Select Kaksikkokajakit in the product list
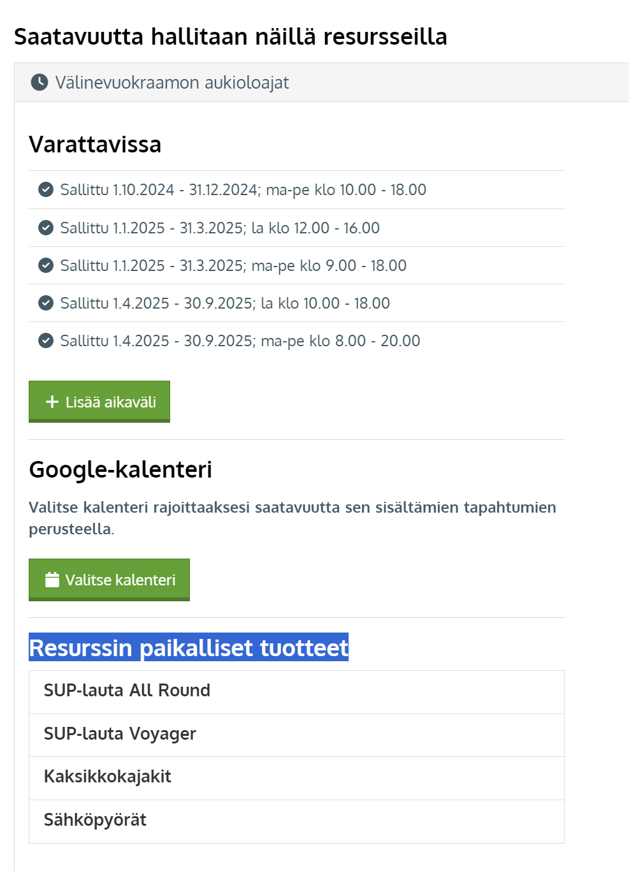Screen dimensions: 629x871 [107, 777]
